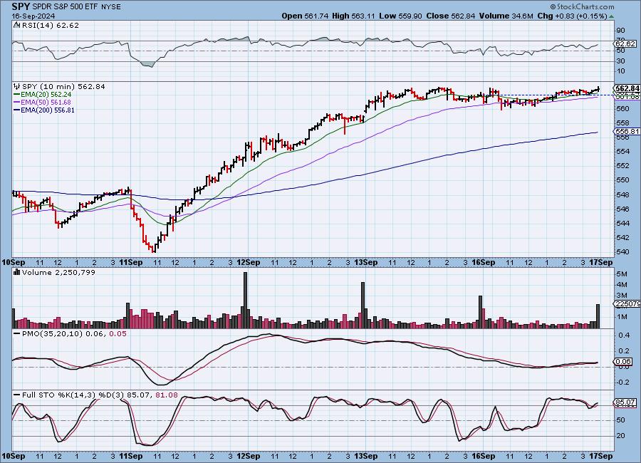Click the 12Sep label on the bottom date axis
The width and height of the screenshot is (641, 463).
[249, 456]
